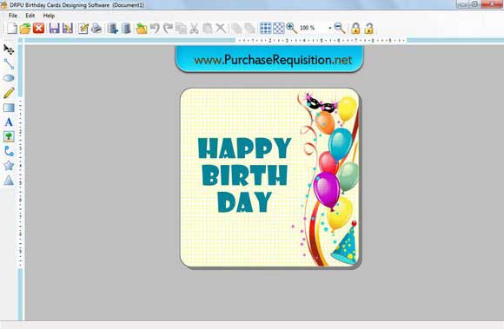Viewport: 504px width, 329px height.
Task: Click the Save As icon
Action: click(68, 29)
